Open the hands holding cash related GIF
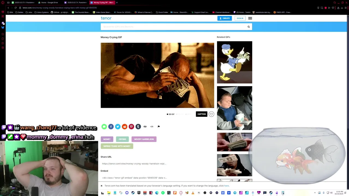The image size is (349, 196). (x=234, y=142)
